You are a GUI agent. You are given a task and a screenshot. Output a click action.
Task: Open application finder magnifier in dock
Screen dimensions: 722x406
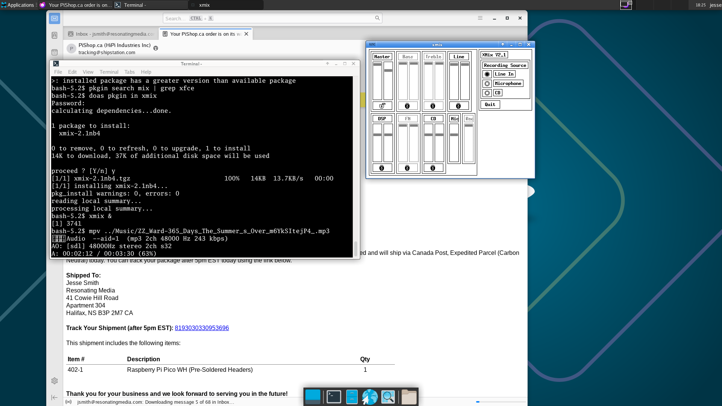tap(388, 397)
